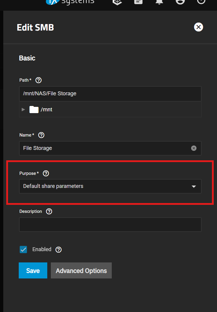Screen dimensions: 217x312
Task: Open the tasks clipboard icon in top bar
Action: (138, 2)
